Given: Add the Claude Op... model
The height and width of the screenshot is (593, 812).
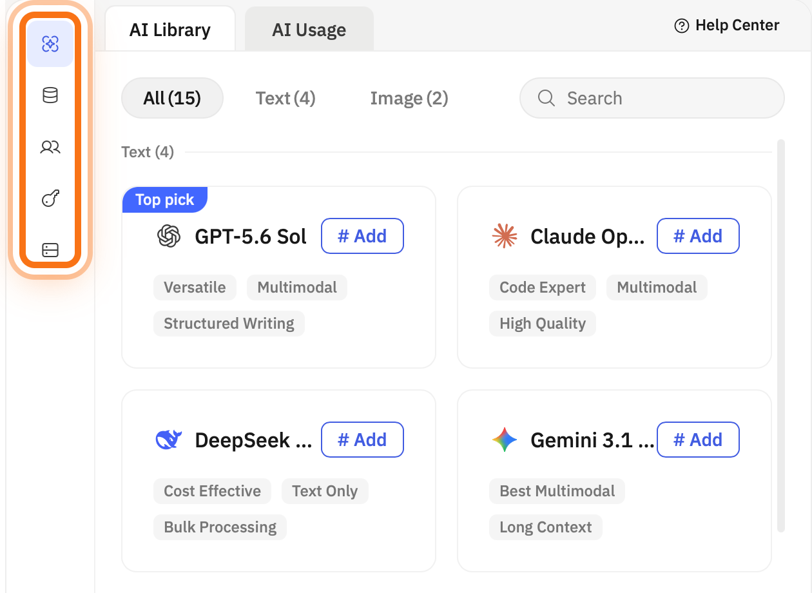Looking at the screenshot, I should pyautogui.click(x=698, y=236).
